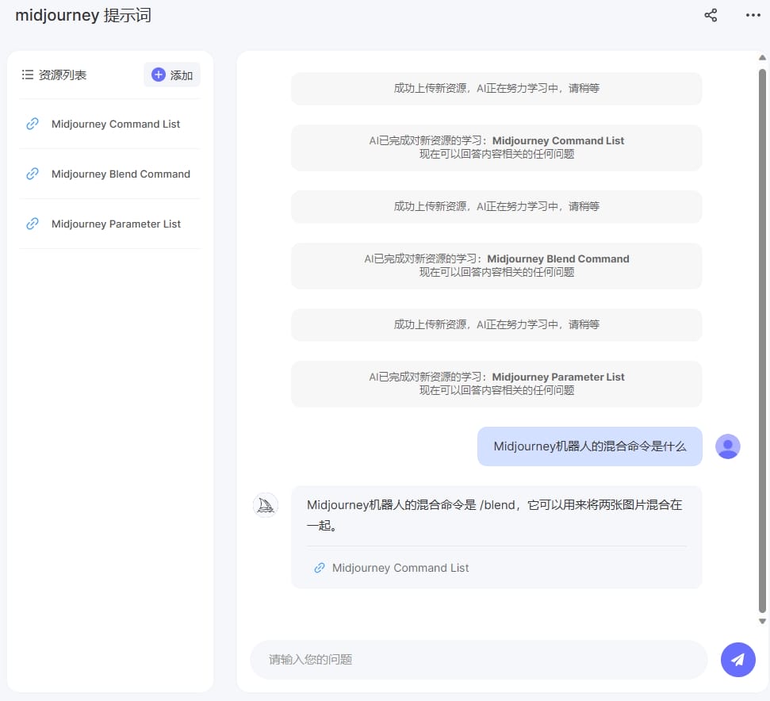Click the Midjourney sailboat bot avatar

click(x=266, y=505)
